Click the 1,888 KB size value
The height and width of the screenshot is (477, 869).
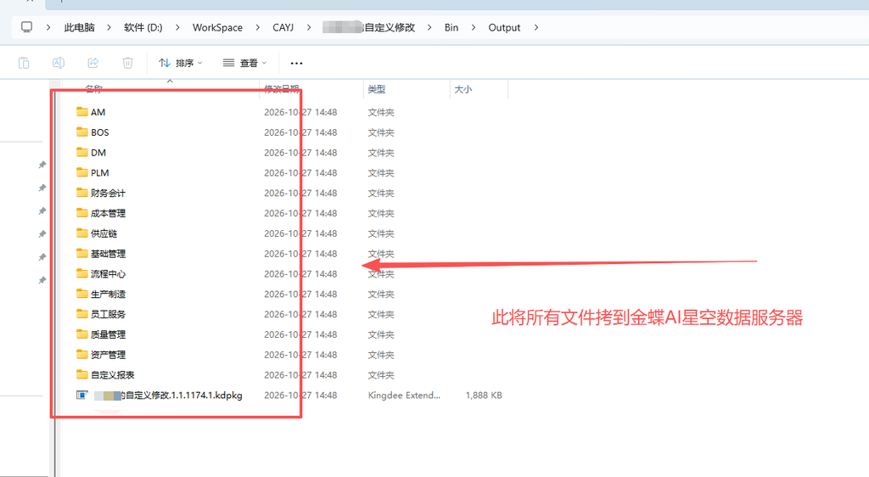pyautogui.click(x=484, y=396)
